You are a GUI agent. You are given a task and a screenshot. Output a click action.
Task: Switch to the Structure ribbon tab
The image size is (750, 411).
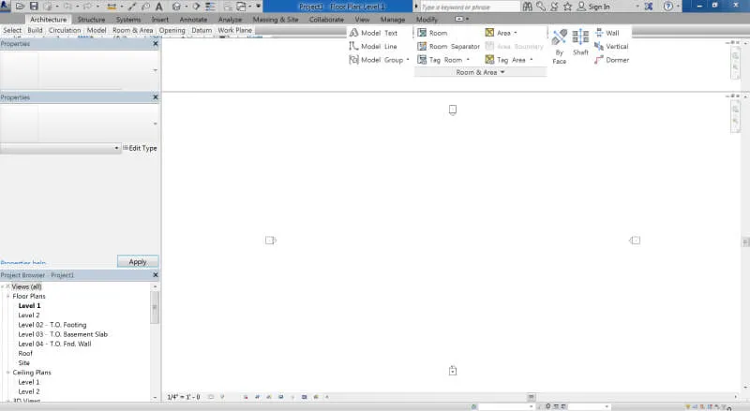91,19
